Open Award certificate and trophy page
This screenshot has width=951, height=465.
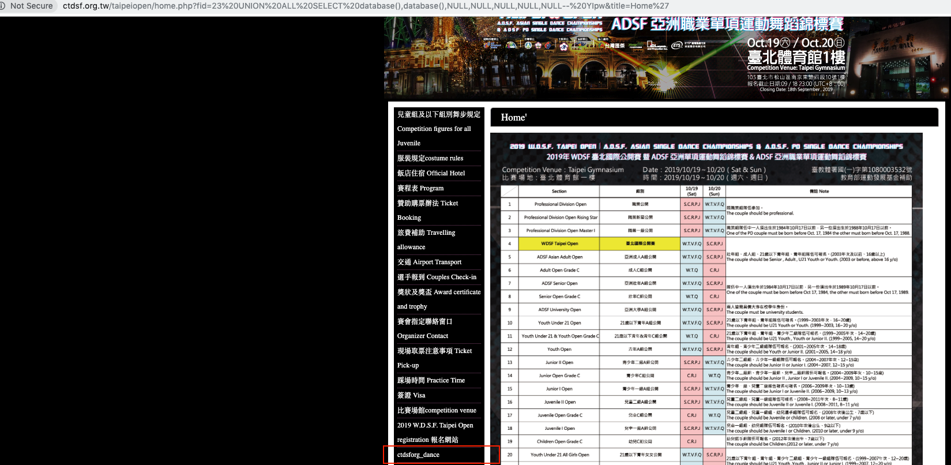point(439,299)
